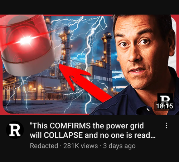Open the Redacted channel avatar
The image size is (179, 162).
click(15, 130)
